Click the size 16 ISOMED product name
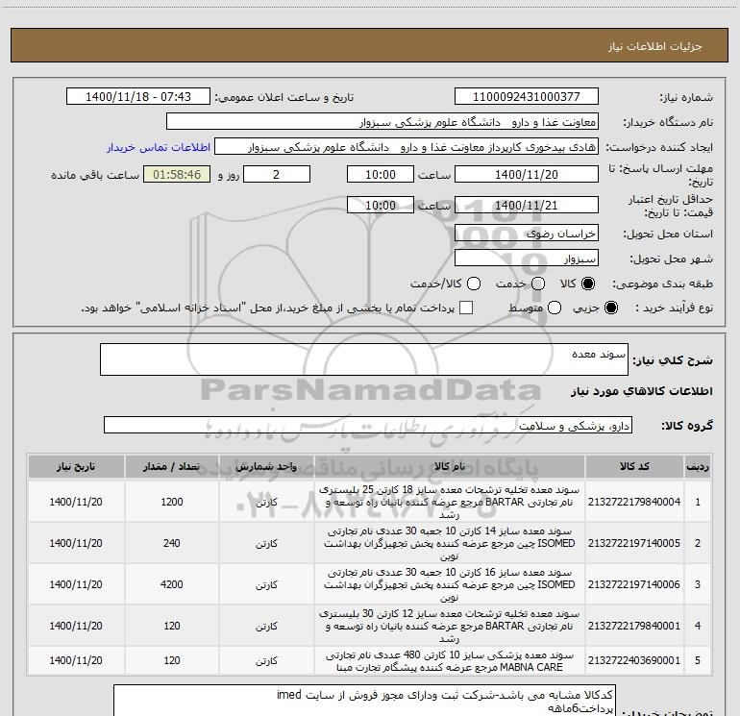This screenshot has width=740, height=716. (450, 584)
